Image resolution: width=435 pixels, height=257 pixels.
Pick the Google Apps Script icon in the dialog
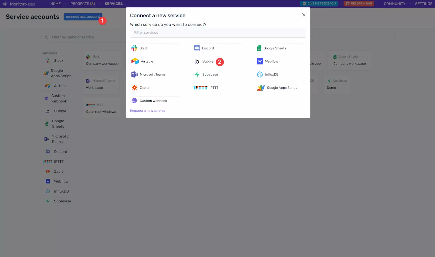click(x=261, y=88)
